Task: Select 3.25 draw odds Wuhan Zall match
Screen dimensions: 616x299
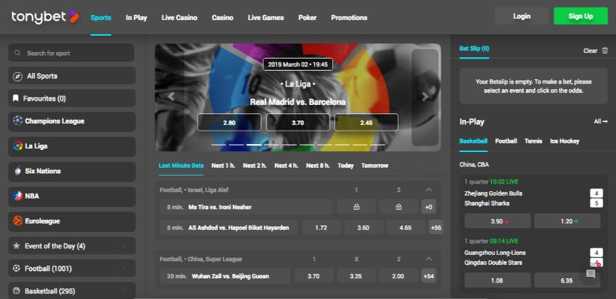Action: click(356, 276)
